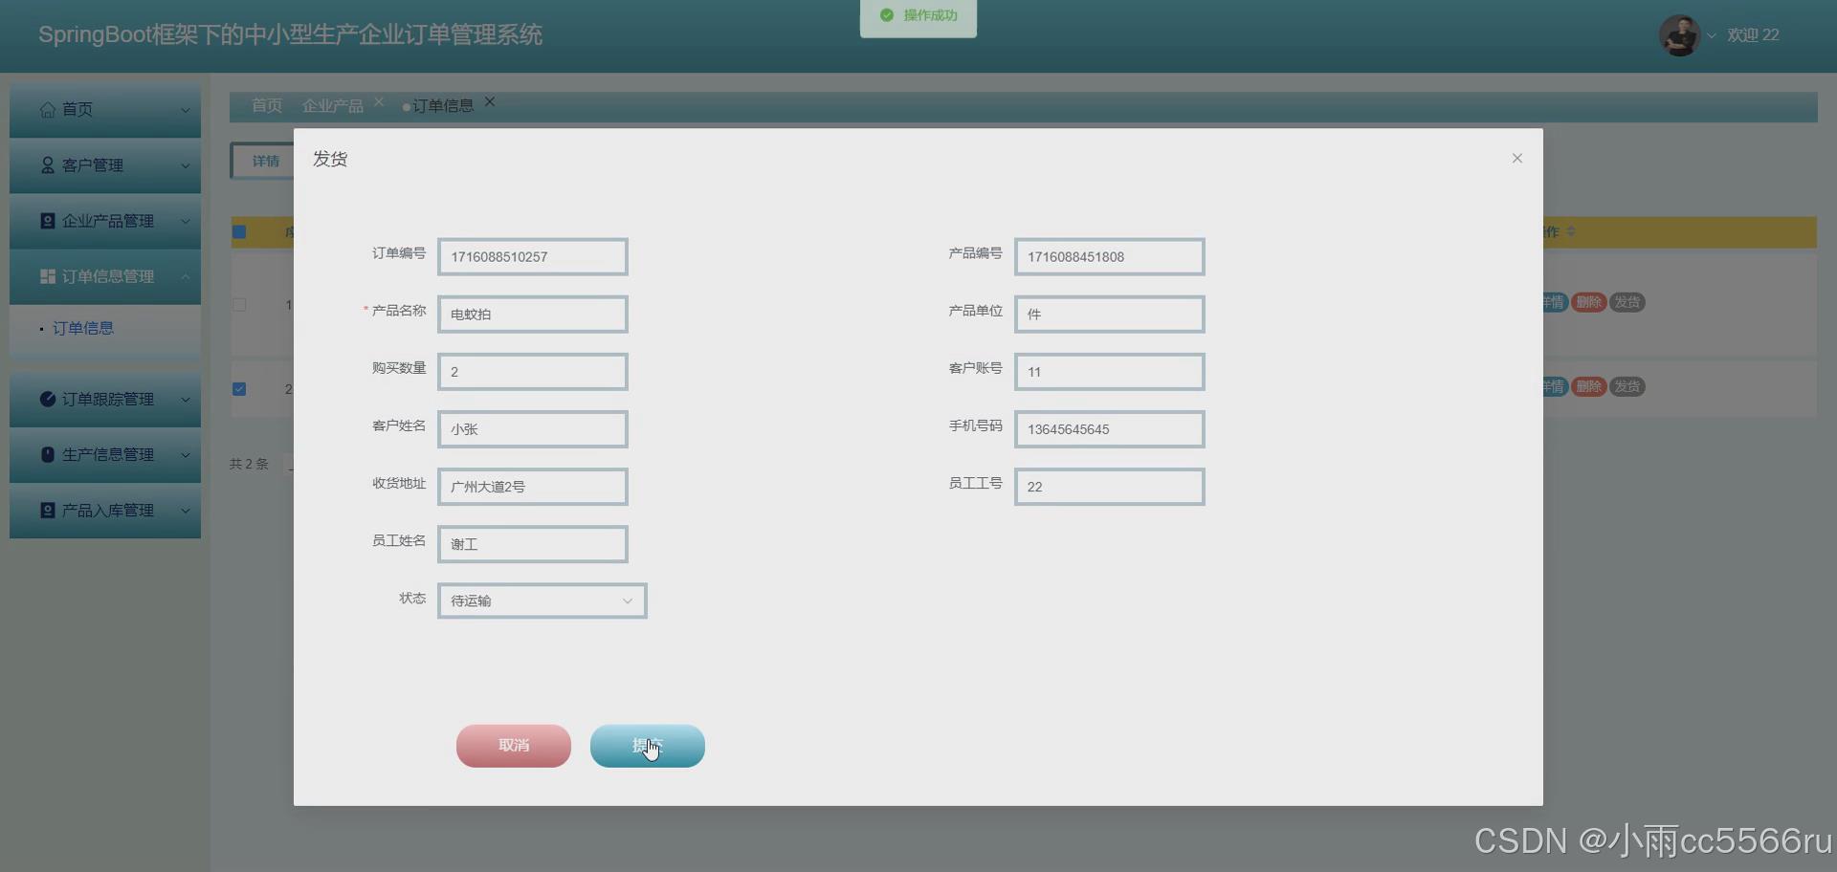Click the 产品单位 field showing 件
This screenshot has height=872, width=1837.
1110,315
